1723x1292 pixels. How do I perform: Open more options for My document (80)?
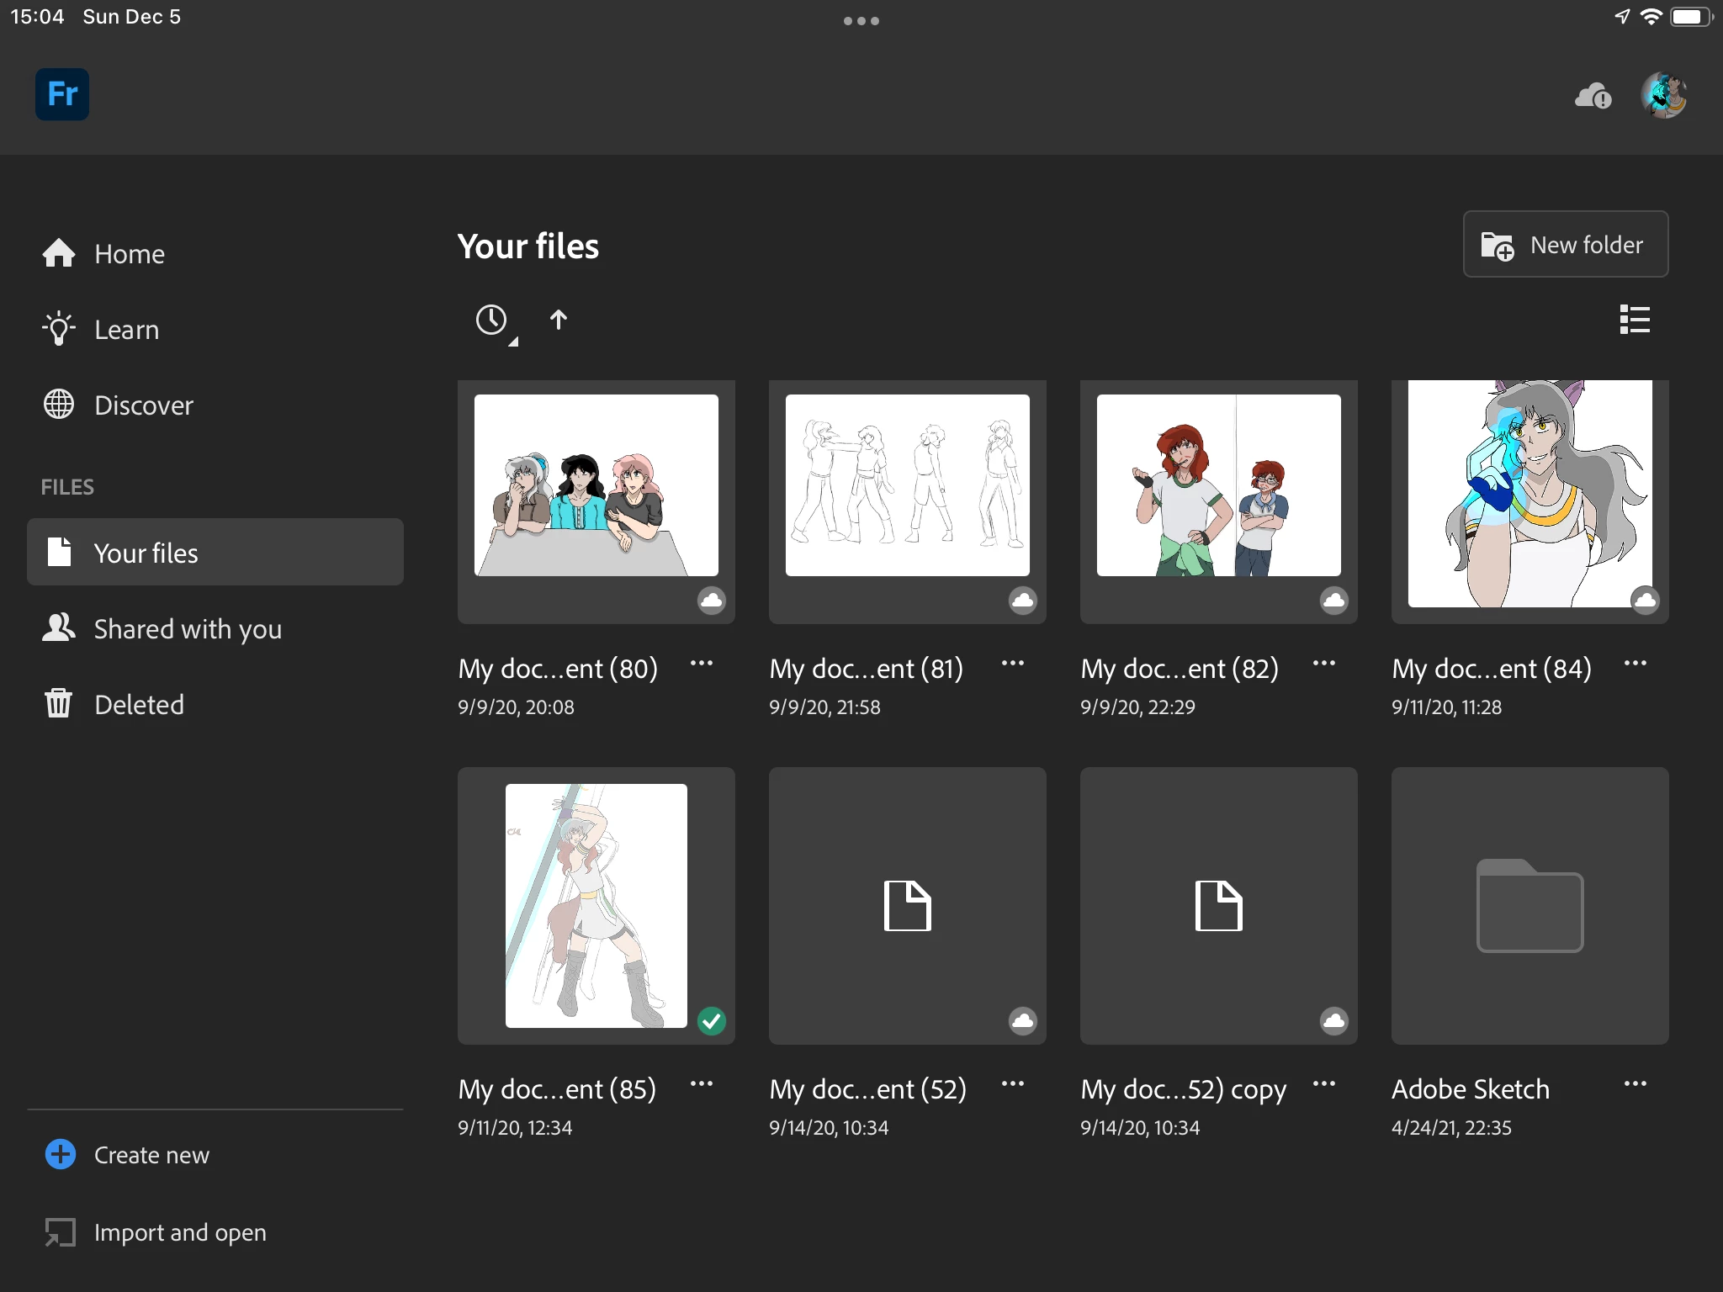coord(702,664)
